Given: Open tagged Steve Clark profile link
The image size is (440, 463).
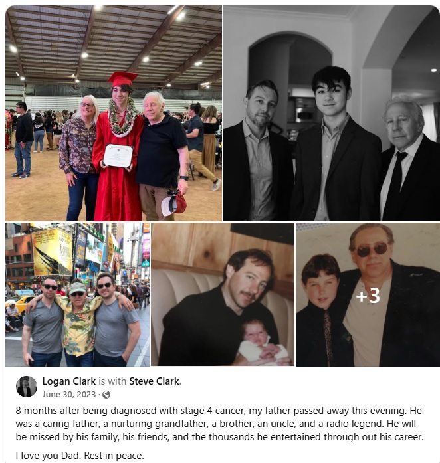Looking at the screenshot, I should pyautogui.click(x=154, y=381).
